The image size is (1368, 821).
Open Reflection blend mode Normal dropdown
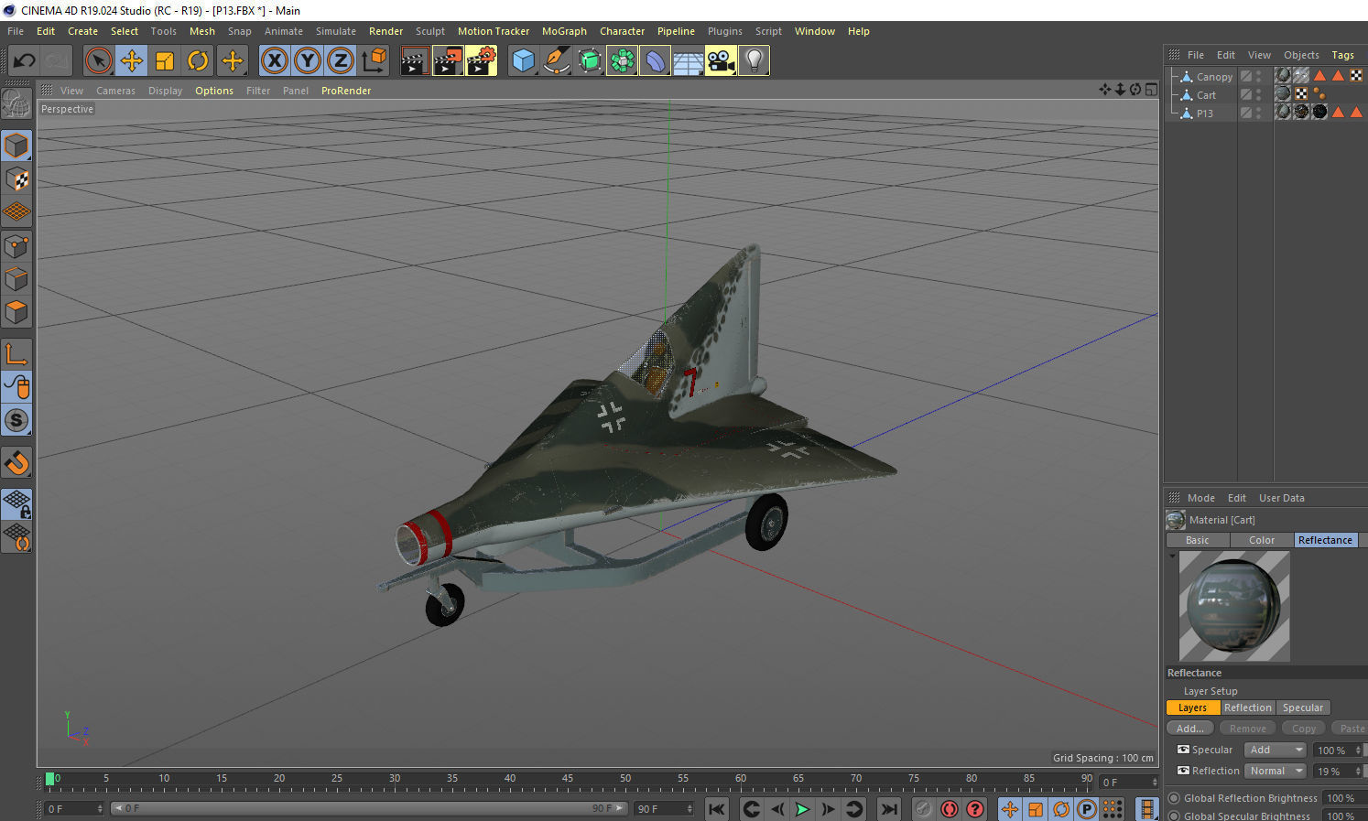click(x=1276, y=771)
